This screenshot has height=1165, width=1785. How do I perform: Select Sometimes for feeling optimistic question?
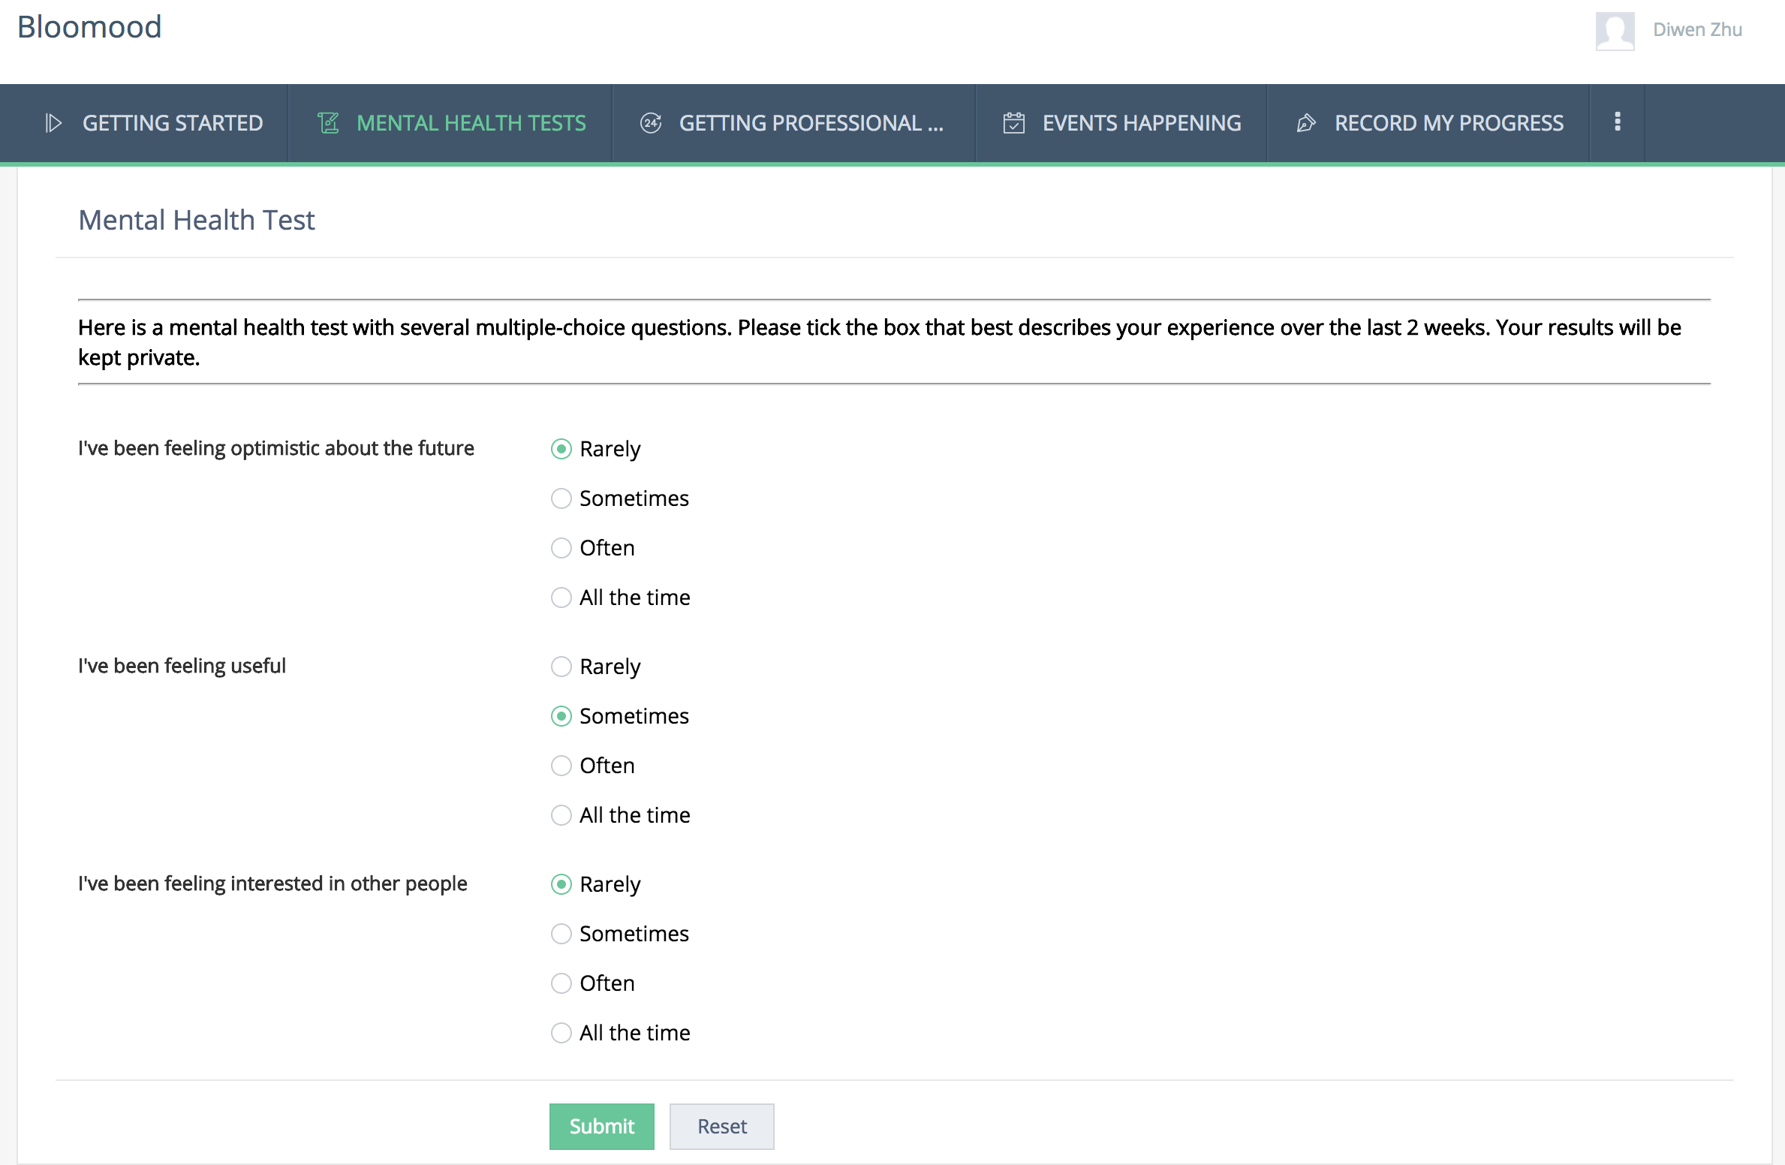[x=561, y=498]
